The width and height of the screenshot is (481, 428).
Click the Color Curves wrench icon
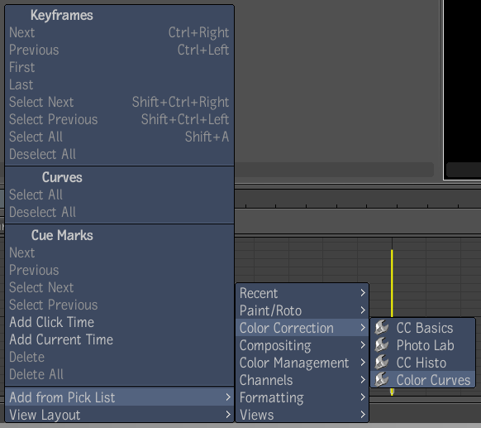pyautogui.click(x=382, y=379)
